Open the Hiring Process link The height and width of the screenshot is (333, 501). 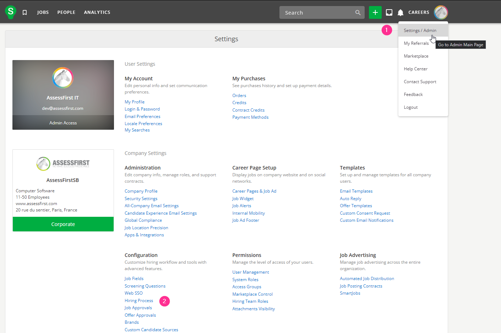pyautogui.click(x=139, y=301)
